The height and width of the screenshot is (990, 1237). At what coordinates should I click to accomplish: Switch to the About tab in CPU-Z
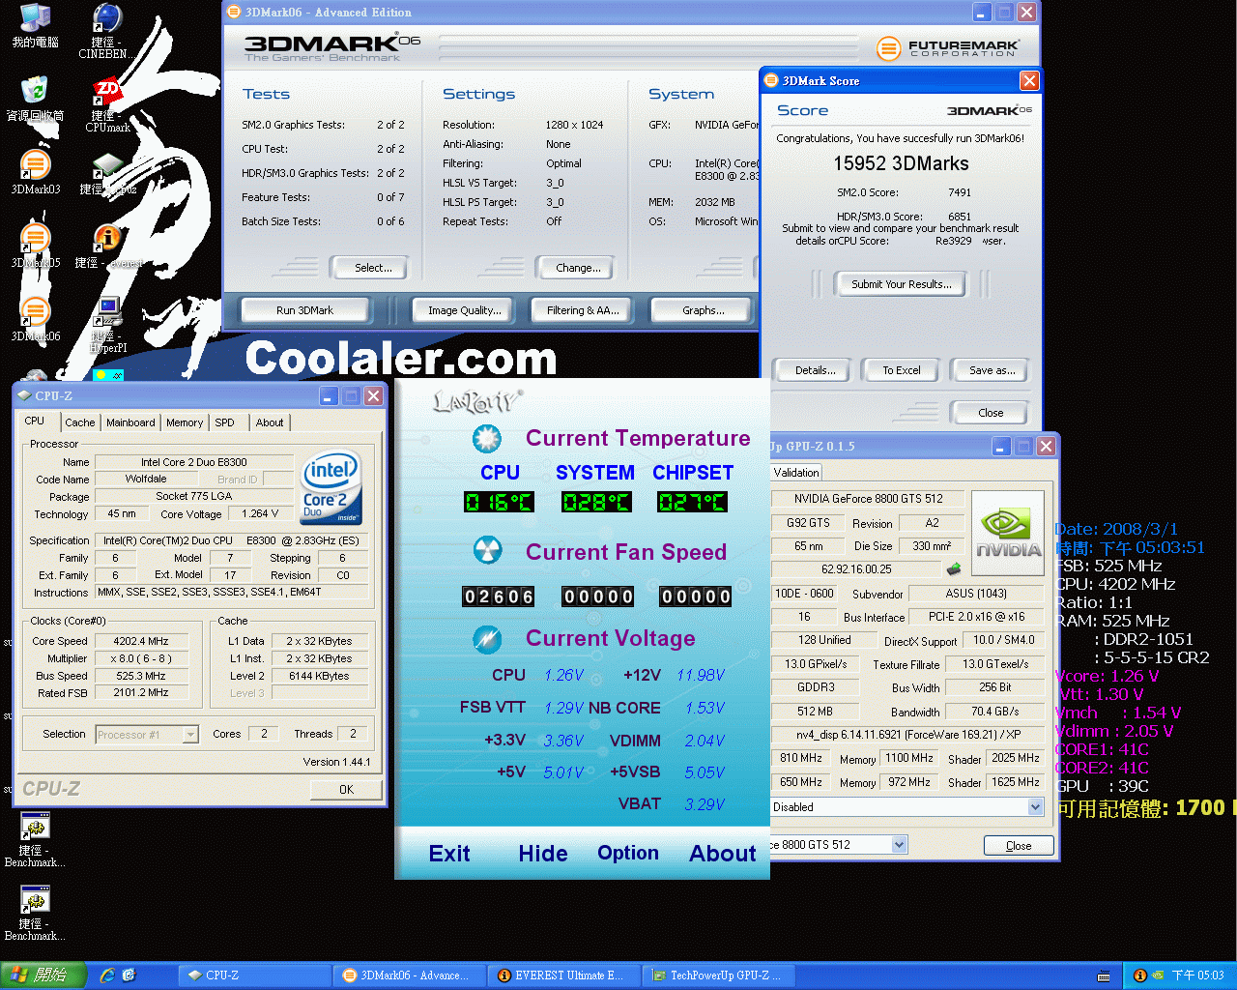[270, 422]
